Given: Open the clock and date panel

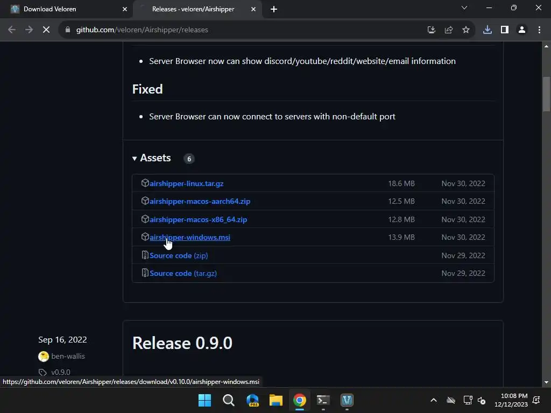Looking at the screenshot, I should (x=511, y=400).
